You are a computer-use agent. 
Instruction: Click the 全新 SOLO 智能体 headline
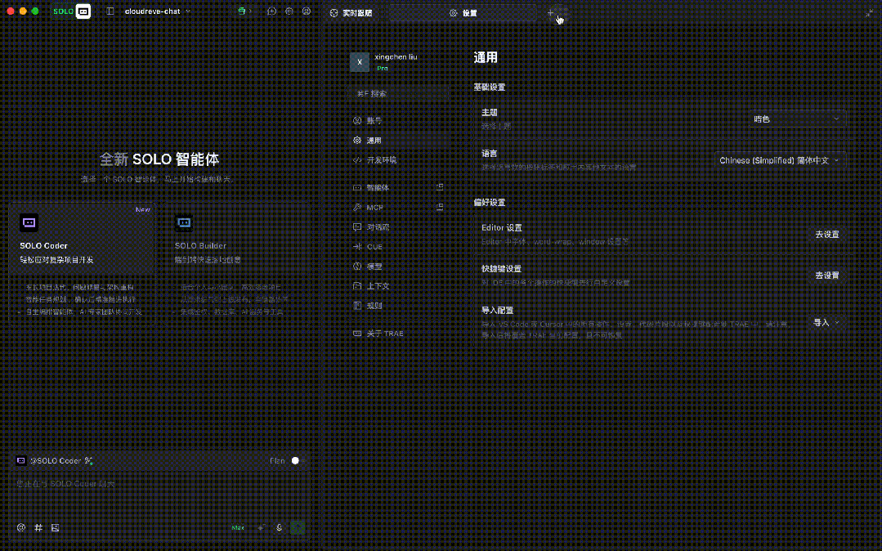pos(159,159)
